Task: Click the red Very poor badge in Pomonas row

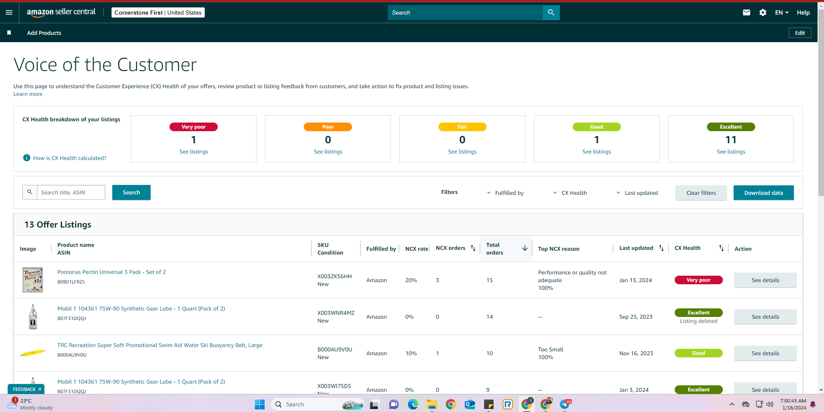Action: click(698, 280)
